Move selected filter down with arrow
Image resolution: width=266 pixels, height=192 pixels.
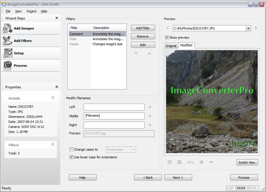(136, 53)
